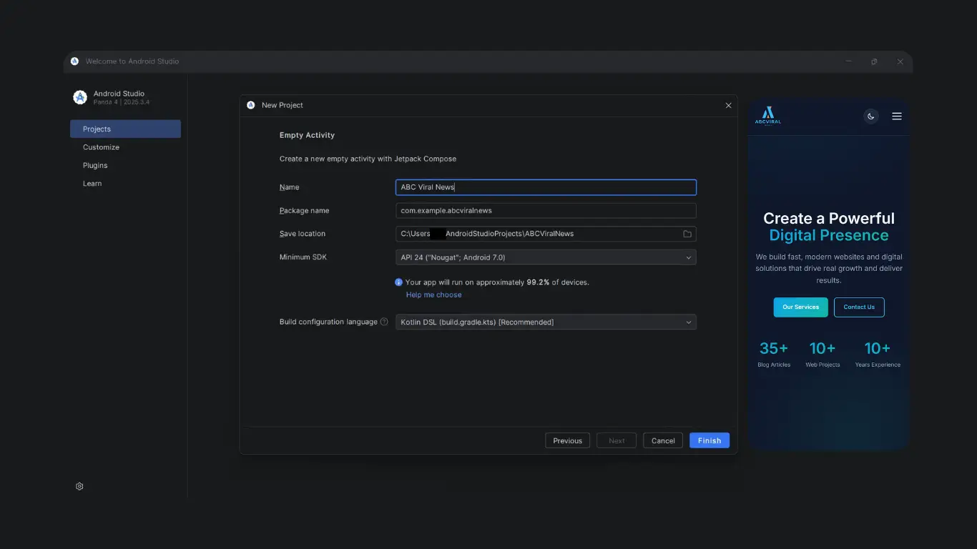Open the Help me choose link
Screen dimensions: 977x549
(x=434, y=295)
